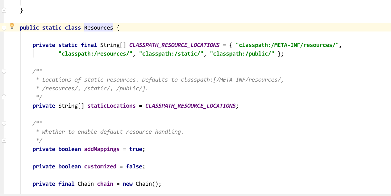
Task: Click the customized field name
Action: click(100, 166)
